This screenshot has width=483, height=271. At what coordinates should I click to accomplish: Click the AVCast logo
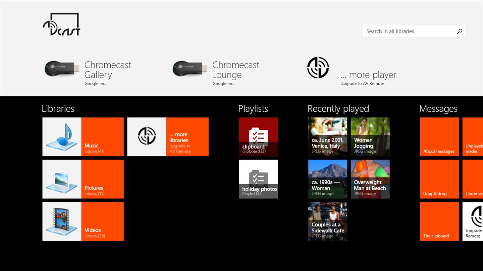tap(61, 24)
